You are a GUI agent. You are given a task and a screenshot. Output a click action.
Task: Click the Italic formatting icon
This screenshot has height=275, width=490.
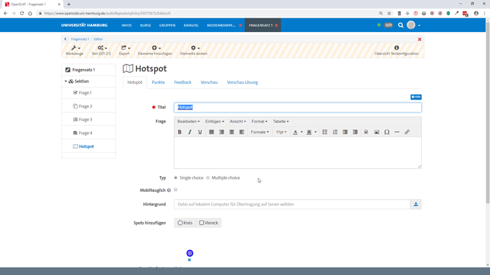(190, 132)
